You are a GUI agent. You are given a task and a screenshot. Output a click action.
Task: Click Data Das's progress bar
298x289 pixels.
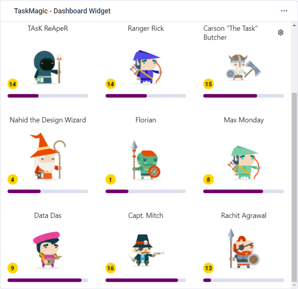(x=48, y=280)
